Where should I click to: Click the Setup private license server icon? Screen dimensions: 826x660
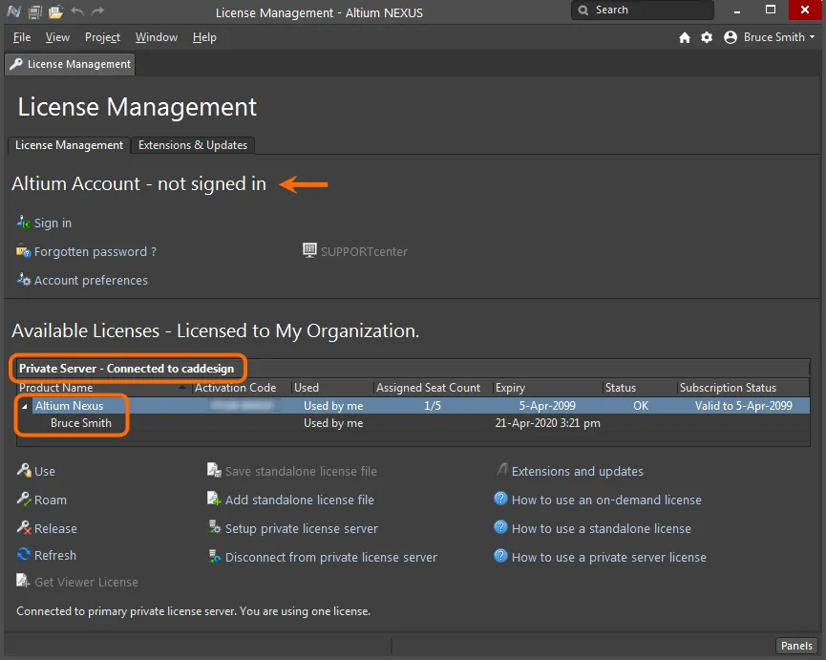coord(215,526)
